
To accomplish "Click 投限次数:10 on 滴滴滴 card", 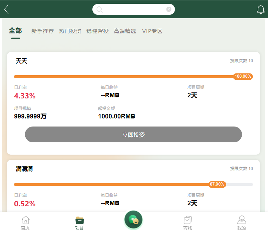I will pos(241,169).
